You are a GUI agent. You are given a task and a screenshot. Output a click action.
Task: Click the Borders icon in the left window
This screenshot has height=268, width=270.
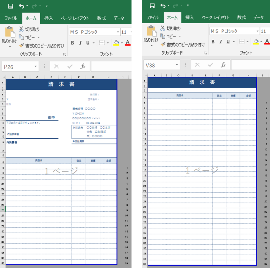coord(102,43)
